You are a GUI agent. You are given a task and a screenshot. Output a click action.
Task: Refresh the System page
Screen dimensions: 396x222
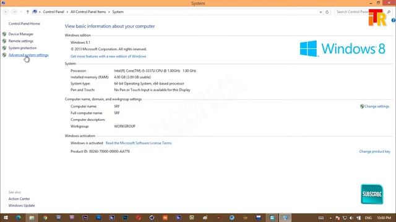pos(327,12)
